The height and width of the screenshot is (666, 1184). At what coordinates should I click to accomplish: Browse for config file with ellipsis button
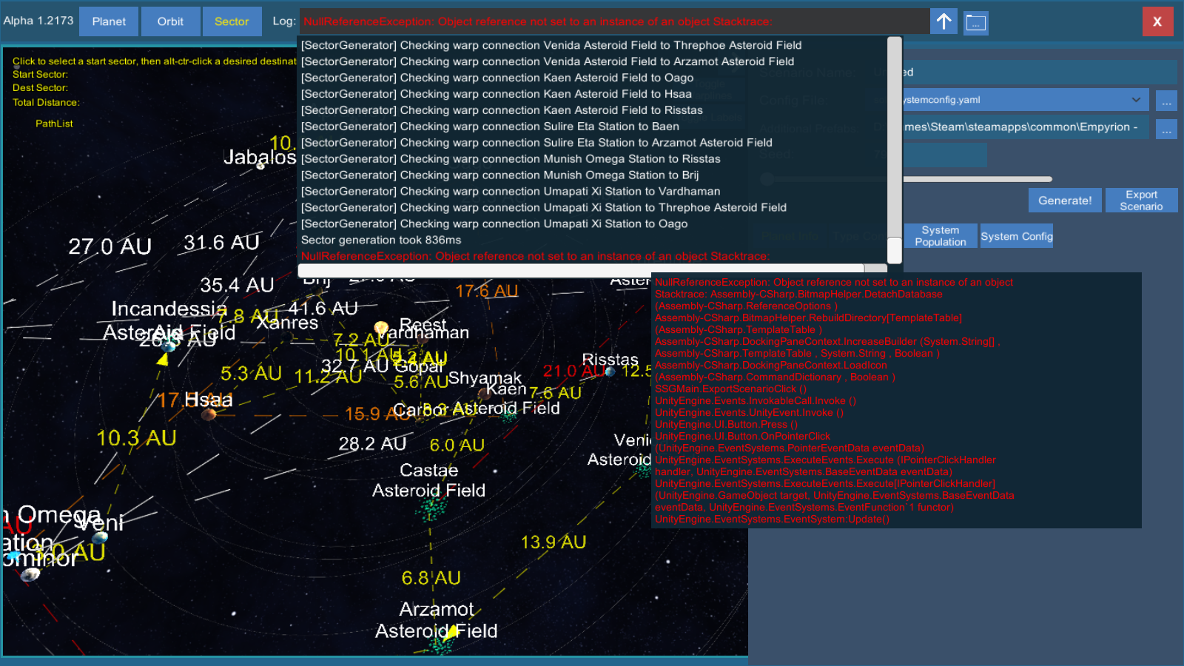(x=1166, y=101)
